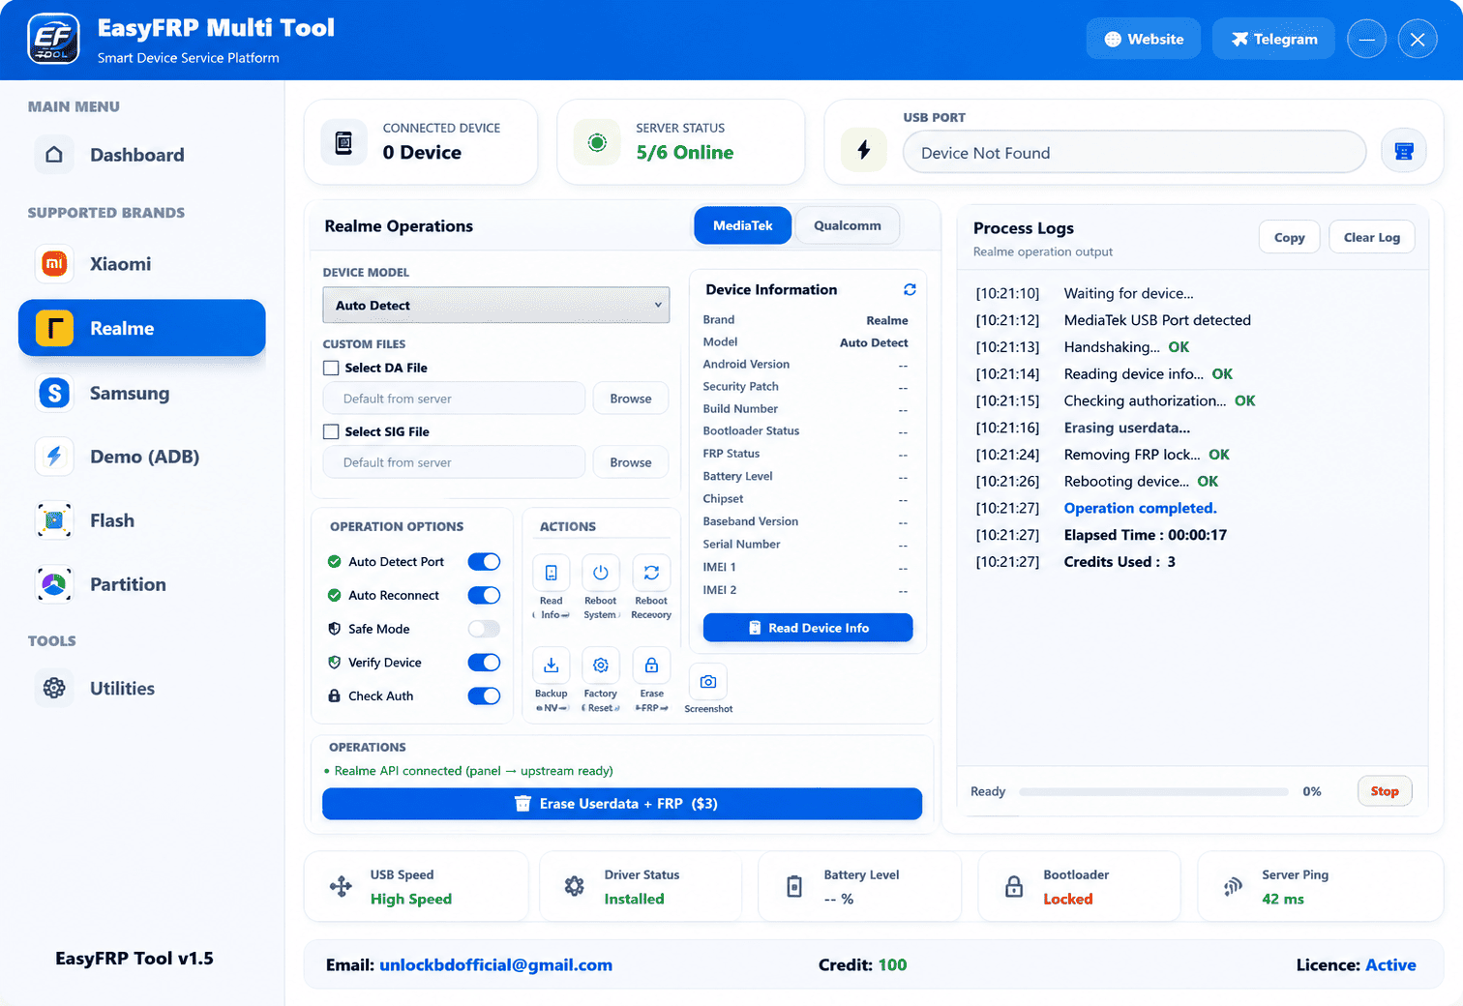
Task: Click the EasyFRP EF logo
Action: coord(53,40)
